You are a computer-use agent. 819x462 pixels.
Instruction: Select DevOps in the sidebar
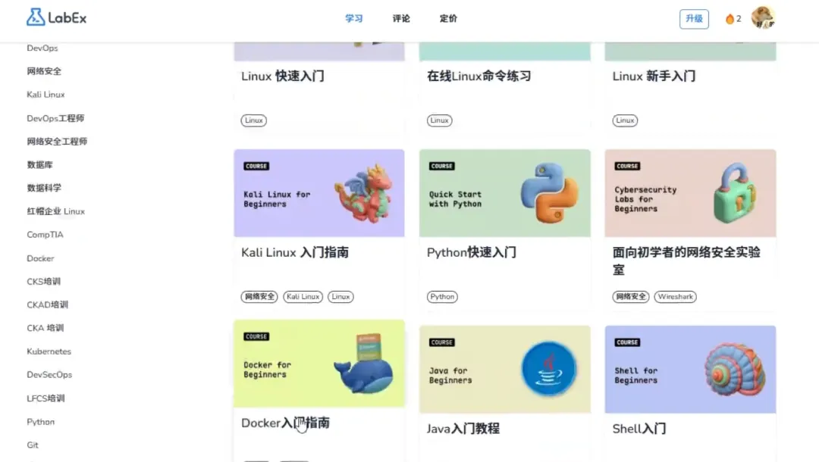tap(42, 48)
